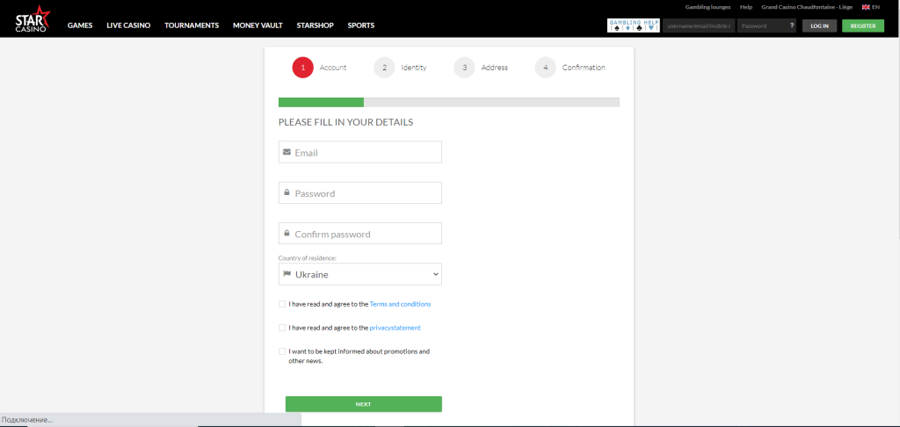Select step 4 Confirmation circle
This screenshot has height=427, width=900.
click(x=545, y=68)
